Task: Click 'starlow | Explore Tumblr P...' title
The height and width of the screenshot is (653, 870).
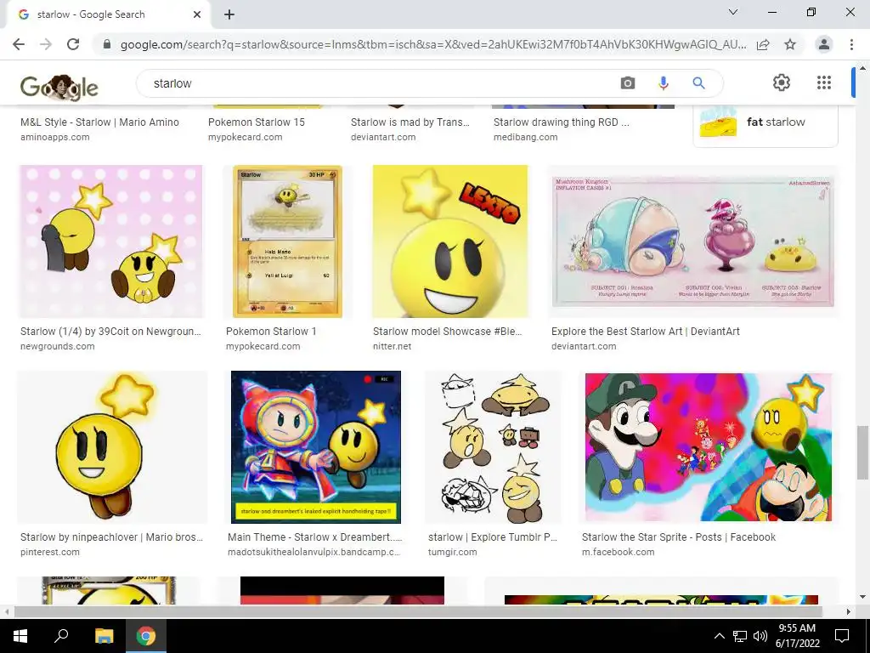Action: tap(492, 537)
